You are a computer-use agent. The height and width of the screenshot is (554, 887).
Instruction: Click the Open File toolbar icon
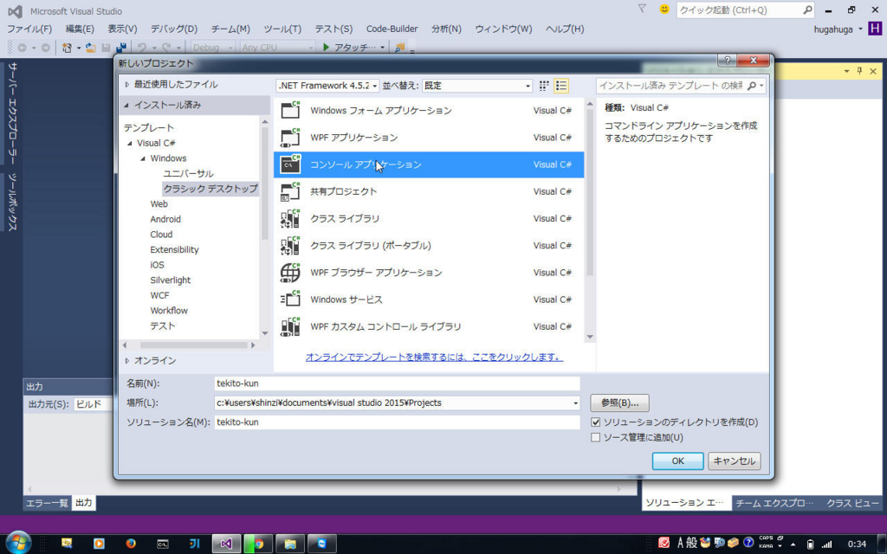[x=90, y=48]
